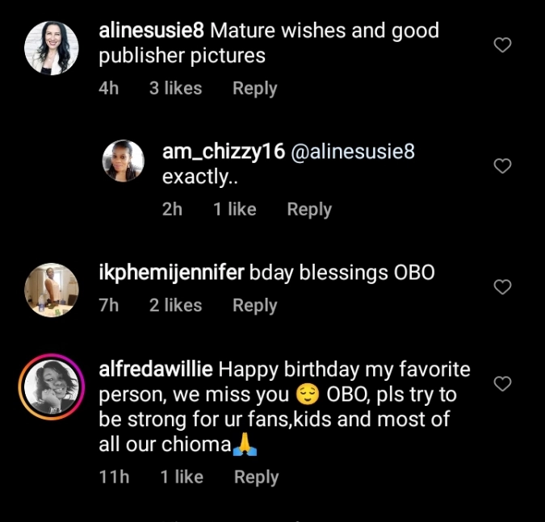The width and height of the screenshot is (545, 522).
Task: Reply to alfredawillie's comment
Action: 256,477
